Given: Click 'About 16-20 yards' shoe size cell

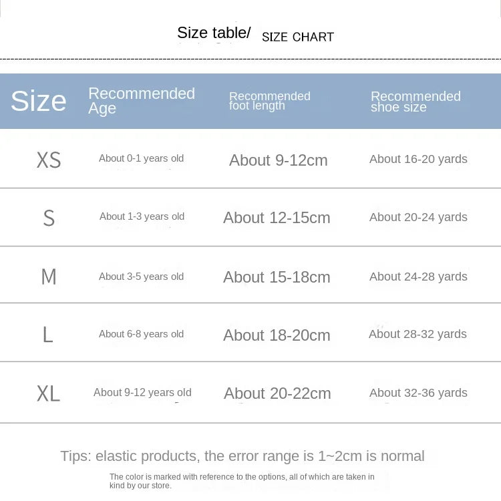Looking at the screenshot, I should (418, 159).
